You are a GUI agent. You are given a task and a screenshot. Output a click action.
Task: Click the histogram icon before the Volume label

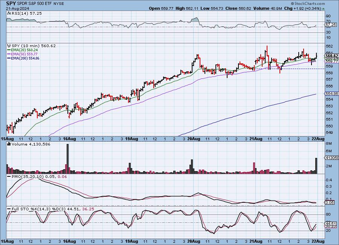click(x=9, y=144)
